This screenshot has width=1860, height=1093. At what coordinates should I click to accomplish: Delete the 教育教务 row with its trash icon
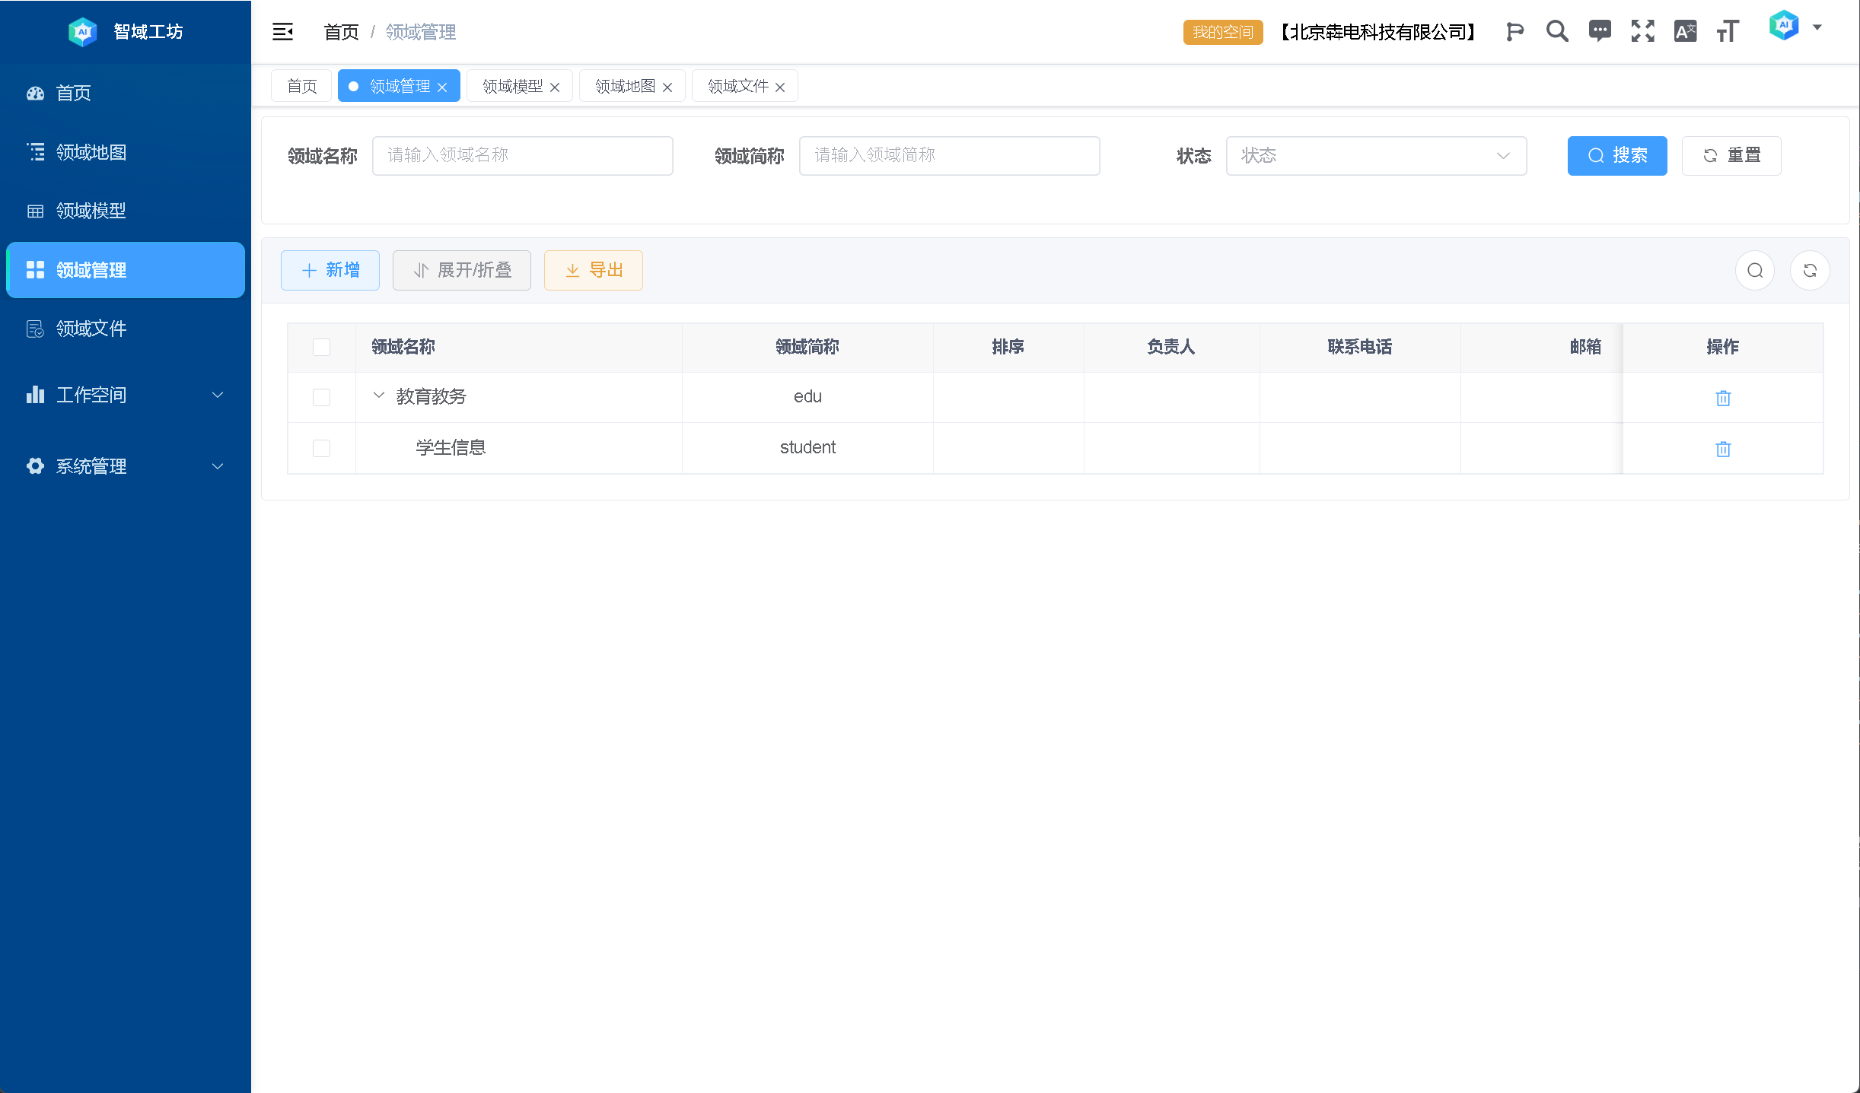coord(1723,398)
